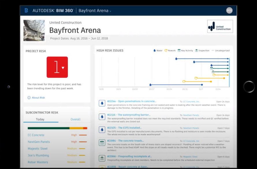This screenshot has height=169, width=257.
Task: Click the 'Open 24 days' status text
Action: [x=223, y=102]
